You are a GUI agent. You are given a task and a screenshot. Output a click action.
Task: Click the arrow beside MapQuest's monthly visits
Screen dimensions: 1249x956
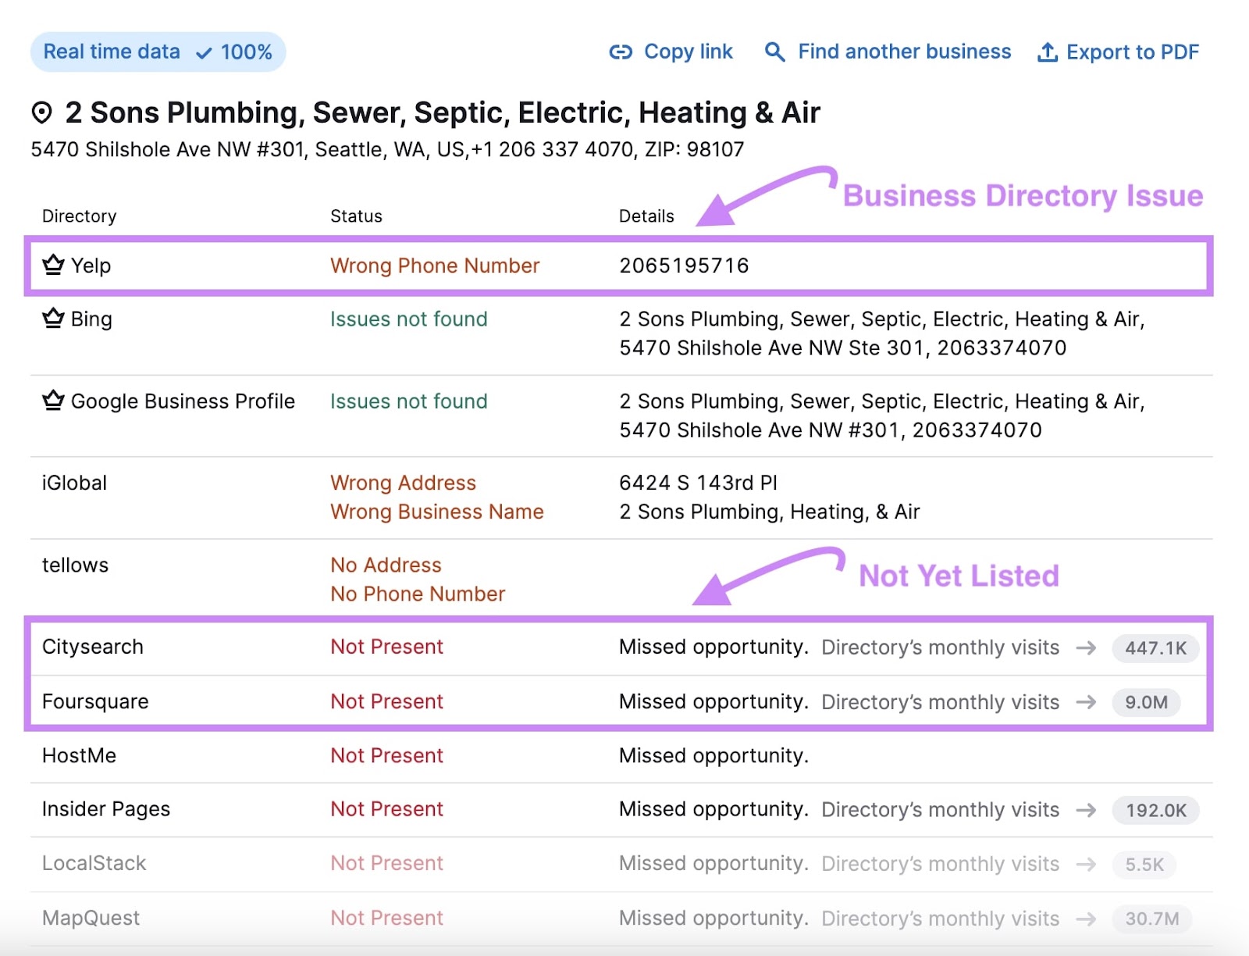point(1086,919)
